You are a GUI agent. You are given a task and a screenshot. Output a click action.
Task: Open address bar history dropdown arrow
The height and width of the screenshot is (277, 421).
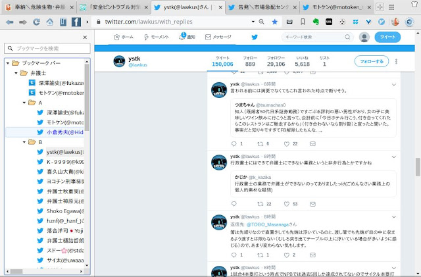pyautogui.click(x=253, y=22)
